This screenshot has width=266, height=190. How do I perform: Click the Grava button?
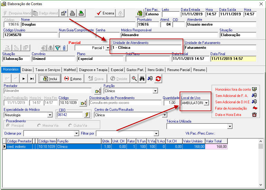point(96,79)
